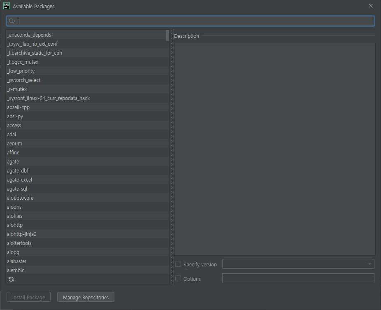Image resolution: width=381 pixels, height=310 pixels.
Task: Click the Install Package button
Action: point(29,297)
